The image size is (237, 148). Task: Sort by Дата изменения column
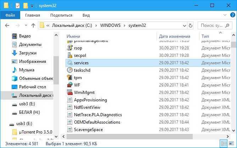pos(174,36)
